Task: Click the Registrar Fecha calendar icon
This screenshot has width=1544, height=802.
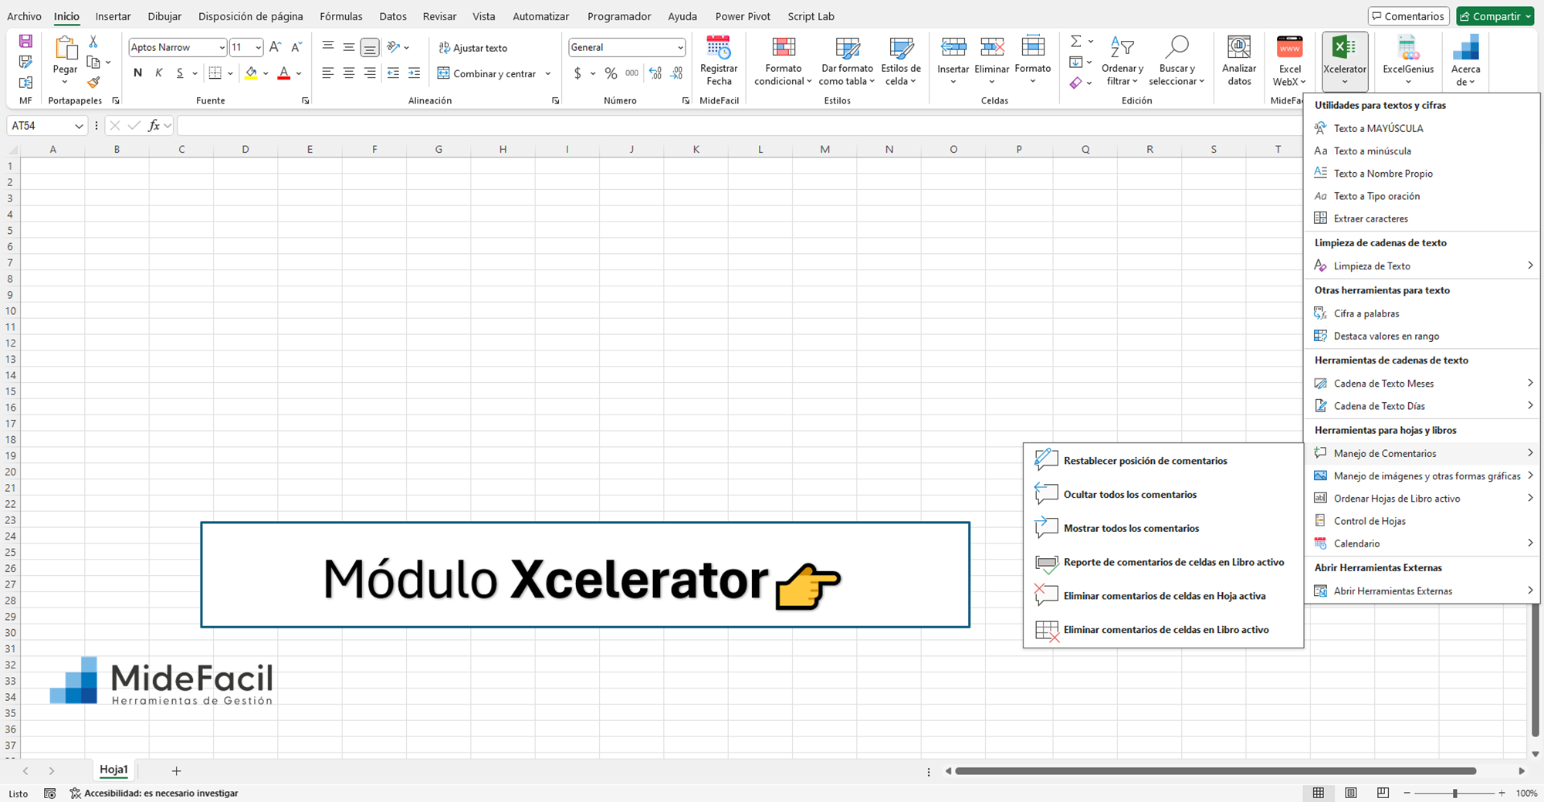Action: [718, 48]
